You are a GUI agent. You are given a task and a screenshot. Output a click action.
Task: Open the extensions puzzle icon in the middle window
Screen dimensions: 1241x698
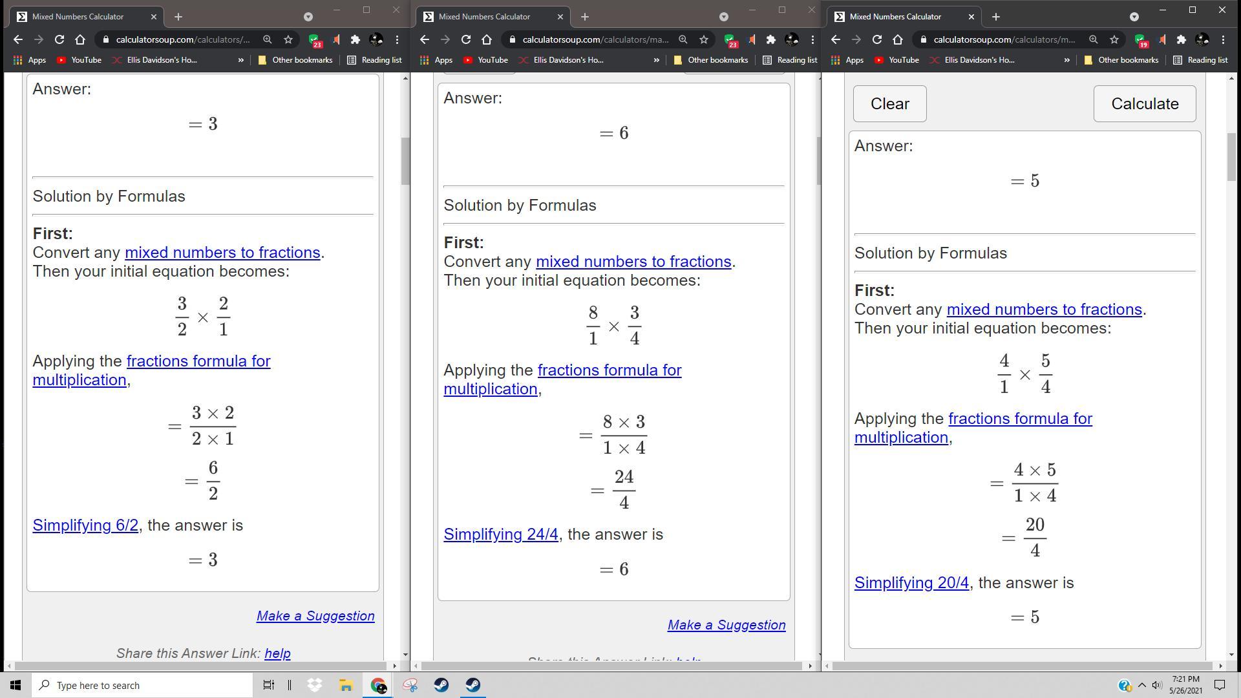coord(770,39)
